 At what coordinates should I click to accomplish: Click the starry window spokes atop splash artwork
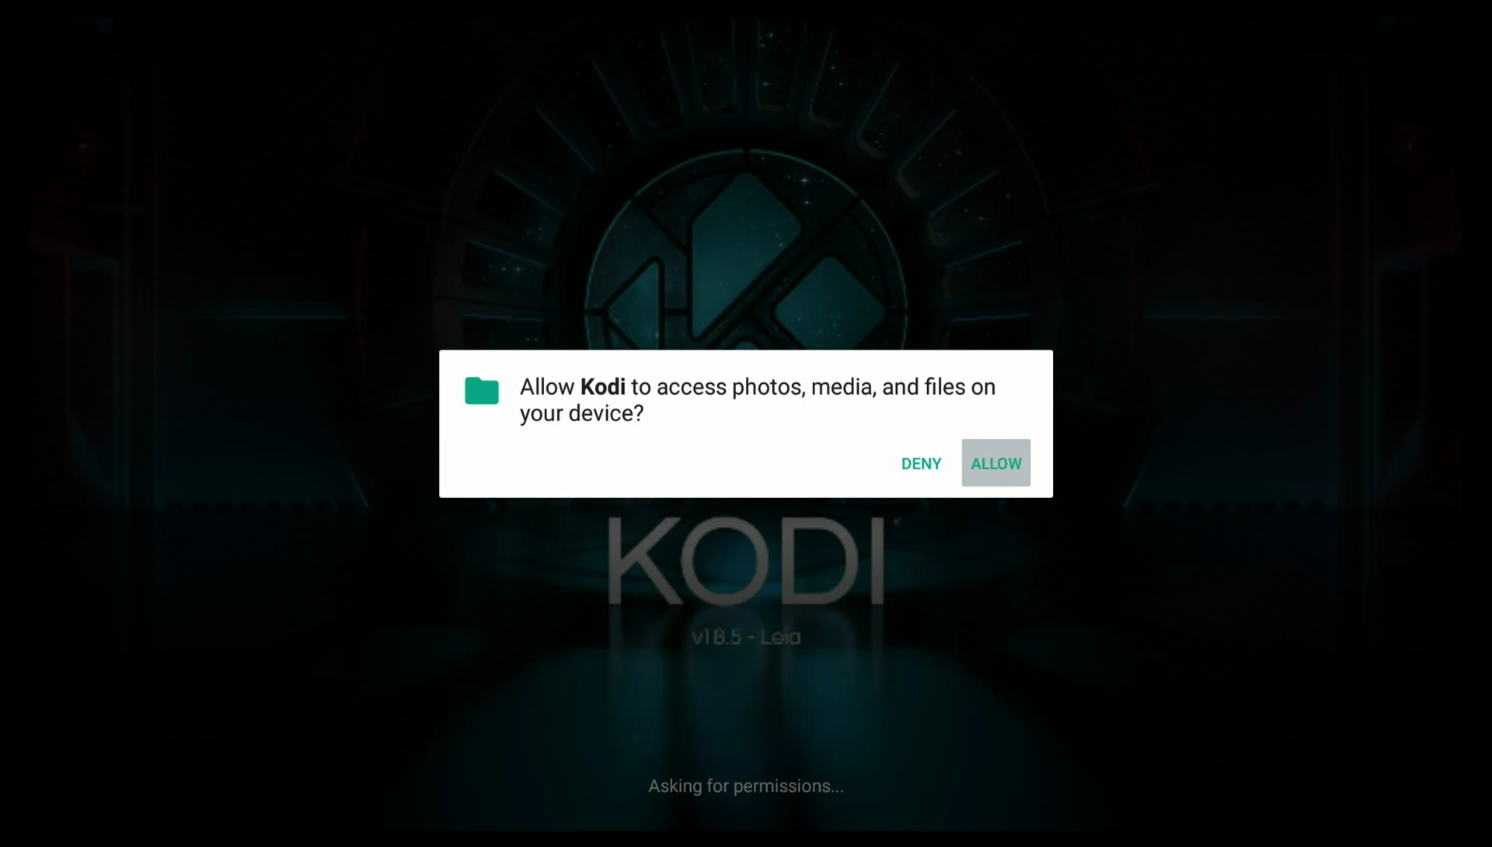(x=746, y=85)
